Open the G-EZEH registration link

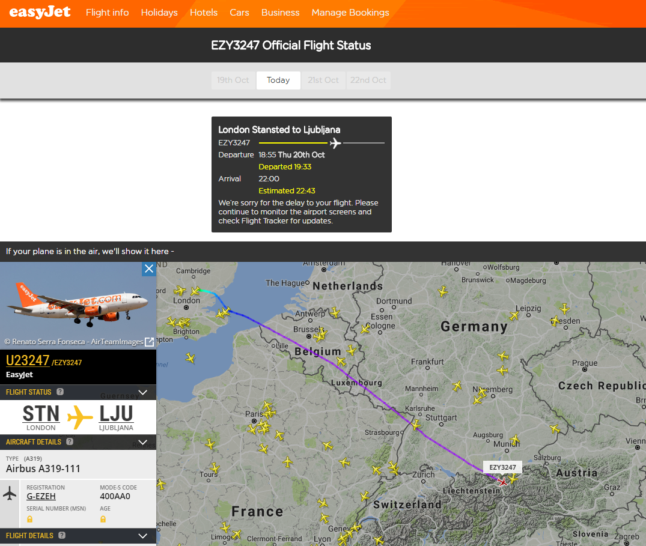[41, 496]
